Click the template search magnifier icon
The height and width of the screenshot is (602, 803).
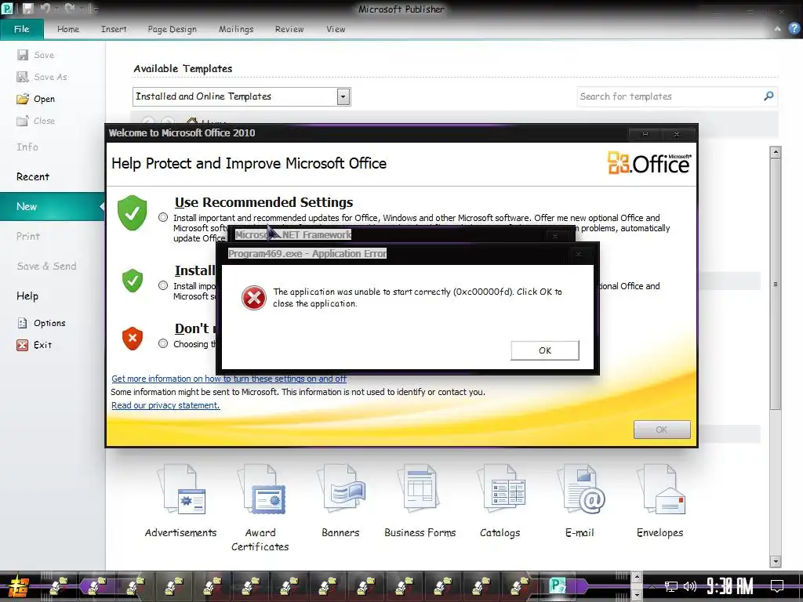pyautogui.click(x=768, y=96)
